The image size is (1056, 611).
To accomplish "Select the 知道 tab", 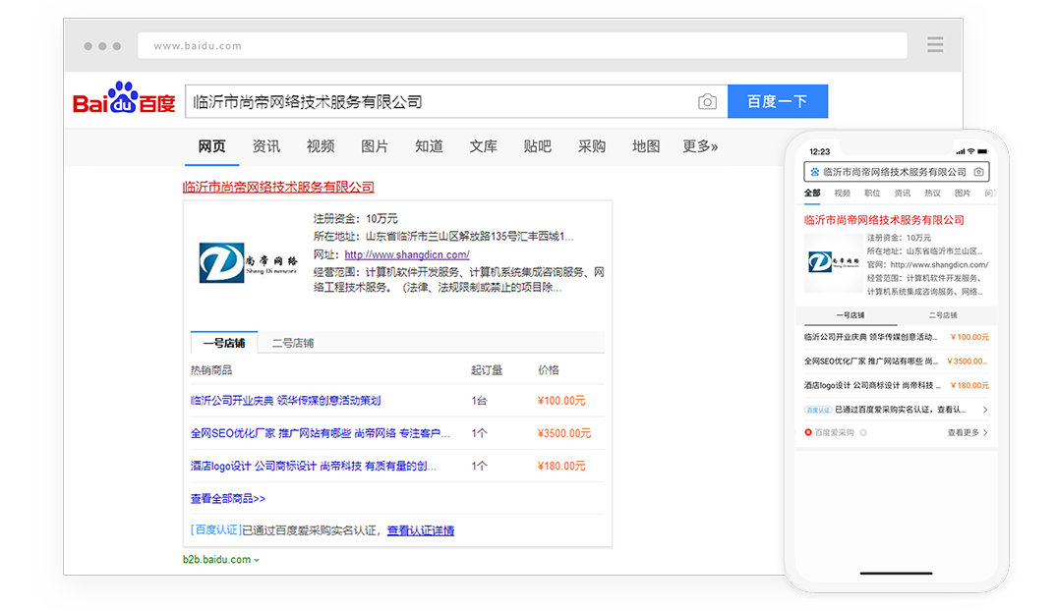I will [x=429, y=146].
